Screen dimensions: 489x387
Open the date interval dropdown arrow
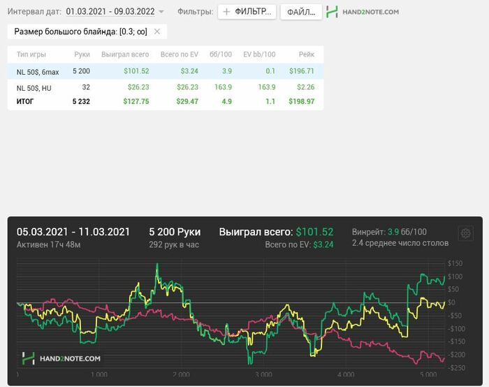[161, 12]
